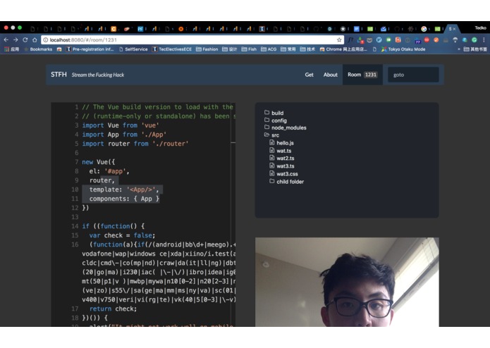Expand the child folder
The width and height of the screenshot is (490, 348).
pos(286,182)
